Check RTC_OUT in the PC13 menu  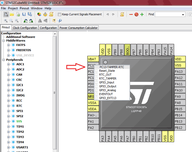tap(96, 75)
